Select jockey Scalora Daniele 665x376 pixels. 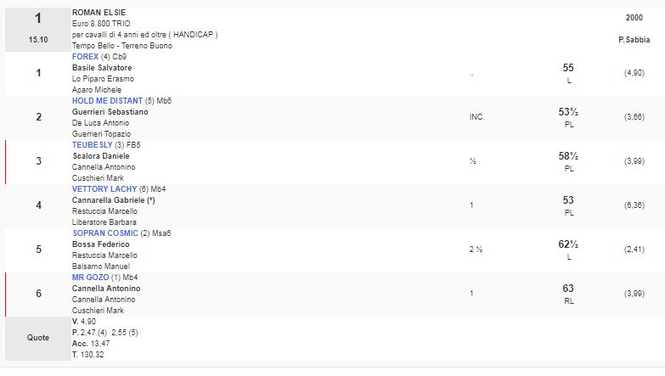(102, 155)
